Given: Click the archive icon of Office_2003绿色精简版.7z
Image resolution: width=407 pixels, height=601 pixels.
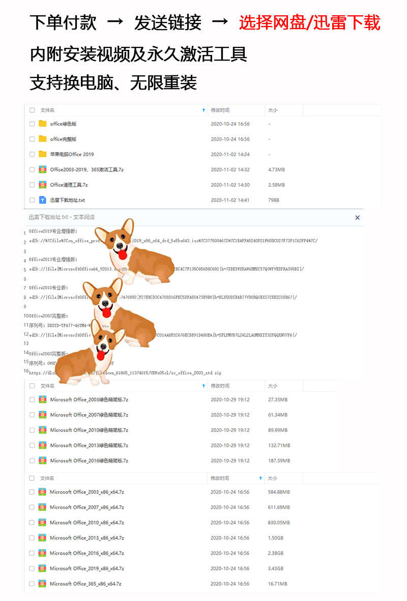Looking at the screenshot, I should pos(43,399).
